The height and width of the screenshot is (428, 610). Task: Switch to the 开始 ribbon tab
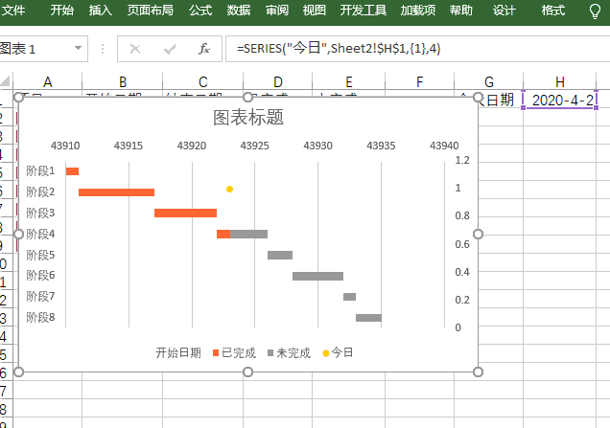coord(61,11)
